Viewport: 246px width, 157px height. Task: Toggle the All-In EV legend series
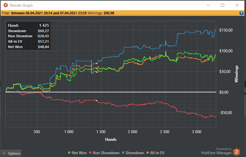click(155, 153)
